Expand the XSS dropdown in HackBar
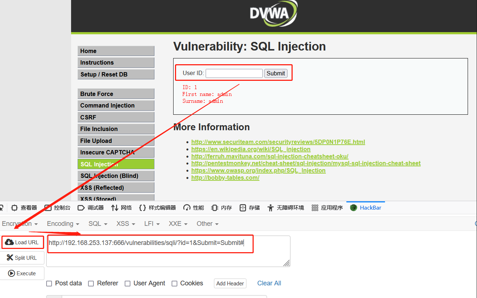The height and width of the screenshot is (298, 477). click(126, 224)
